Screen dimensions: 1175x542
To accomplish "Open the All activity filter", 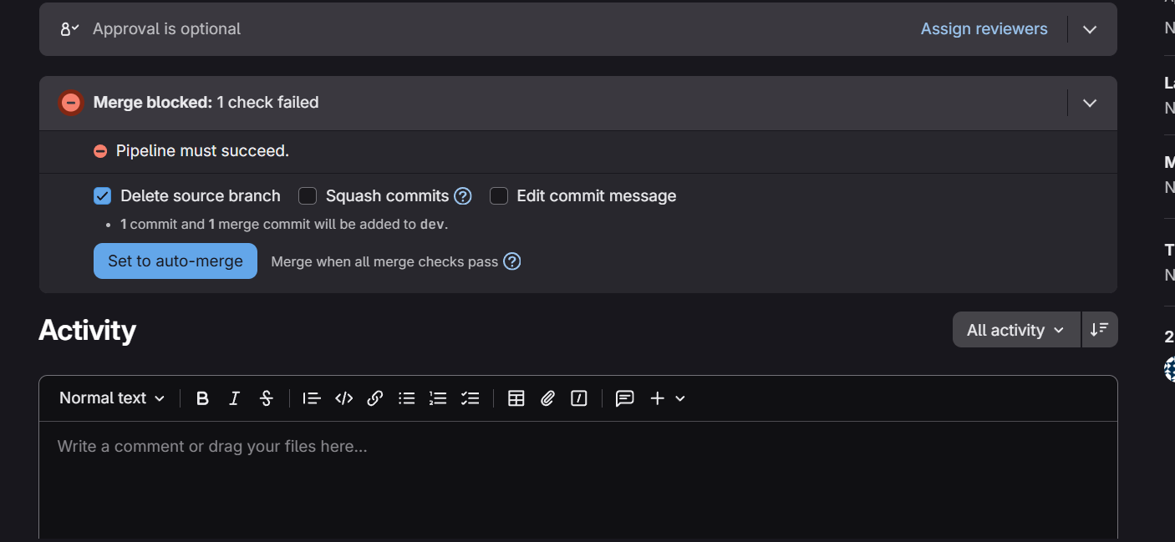I will point(1015,329).
